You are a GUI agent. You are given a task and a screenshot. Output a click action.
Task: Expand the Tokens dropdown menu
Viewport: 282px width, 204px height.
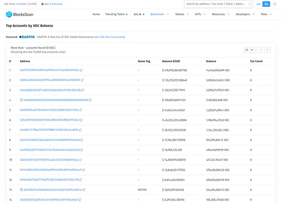tap(181, 14)
